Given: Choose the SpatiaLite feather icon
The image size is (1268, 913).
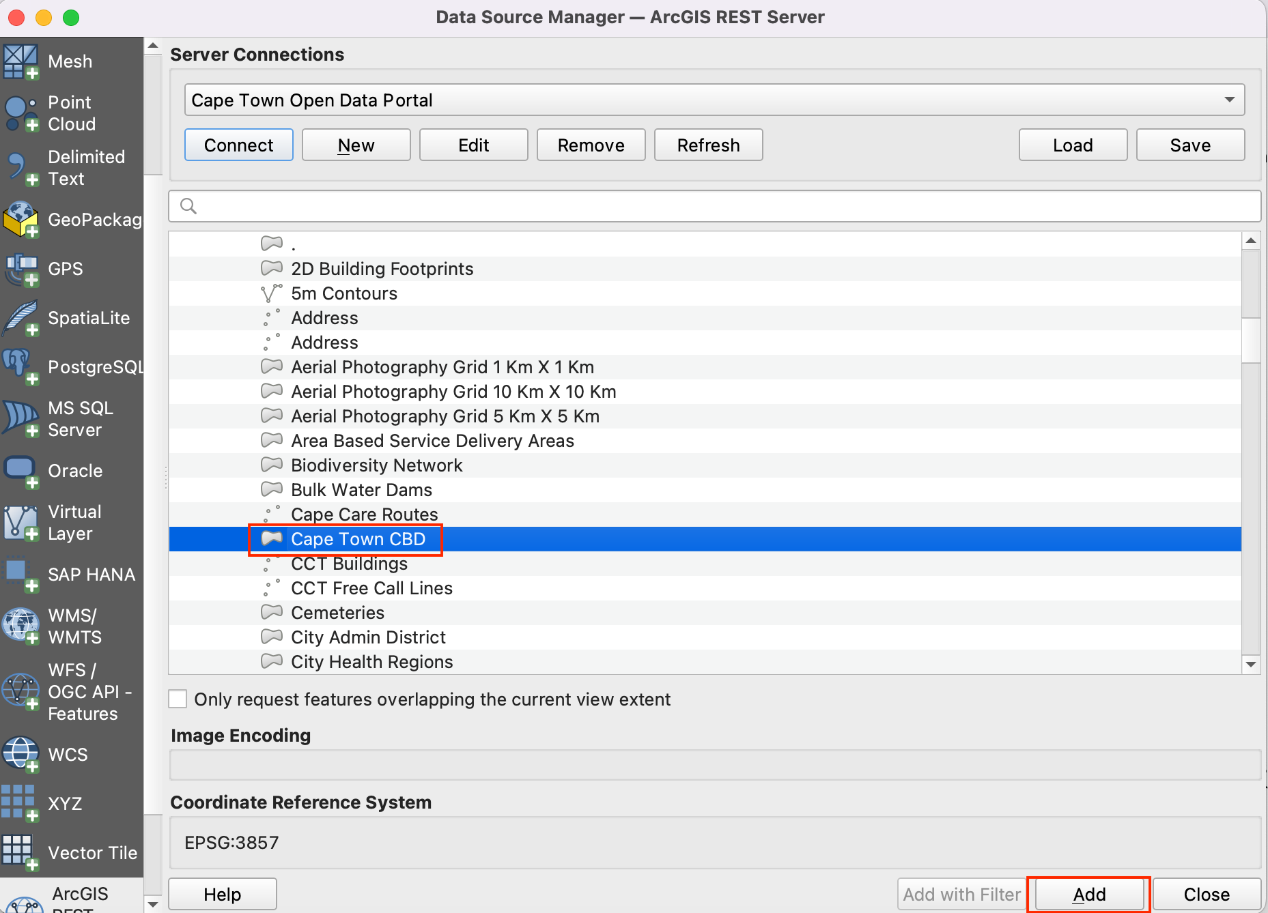Looking at the screenshot, I should click(20, 318).
